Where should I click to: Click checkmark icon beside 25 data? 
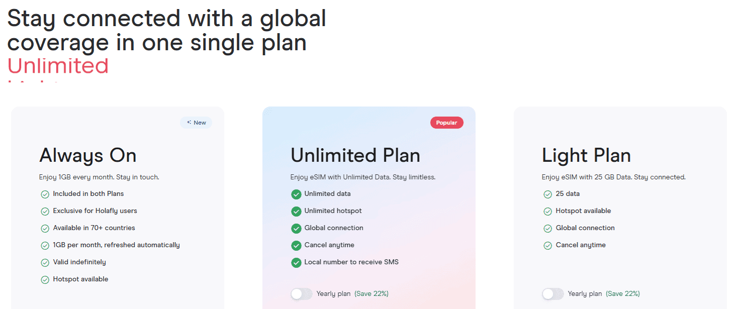point(547,194)
